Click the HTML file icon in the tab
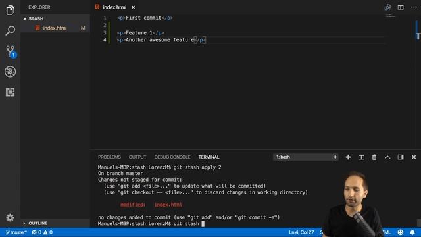421x237 pixels. coord(97,7)
